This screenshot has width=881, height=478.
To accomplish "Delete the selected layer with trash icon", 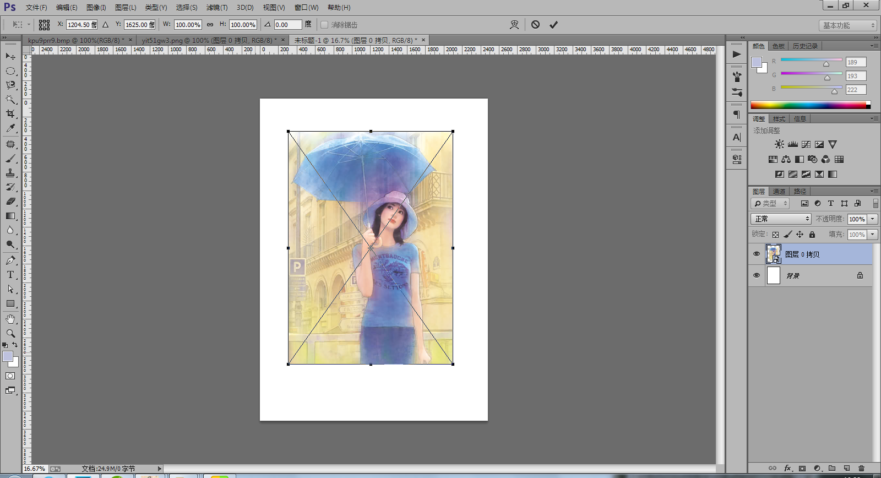I will (x=862, y=468).
